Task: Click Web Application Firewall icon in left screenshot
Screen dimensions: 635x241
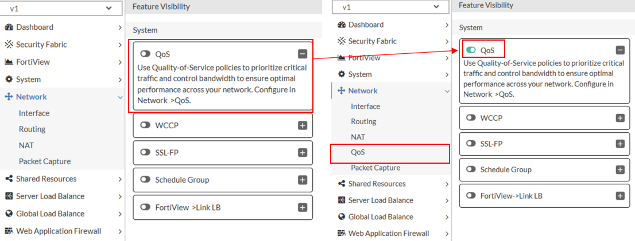Action: click(9, 231)
